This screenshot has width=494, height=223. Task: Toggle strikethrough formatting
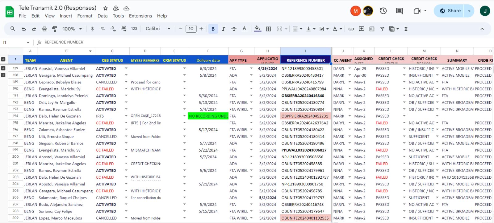[234, 29]
